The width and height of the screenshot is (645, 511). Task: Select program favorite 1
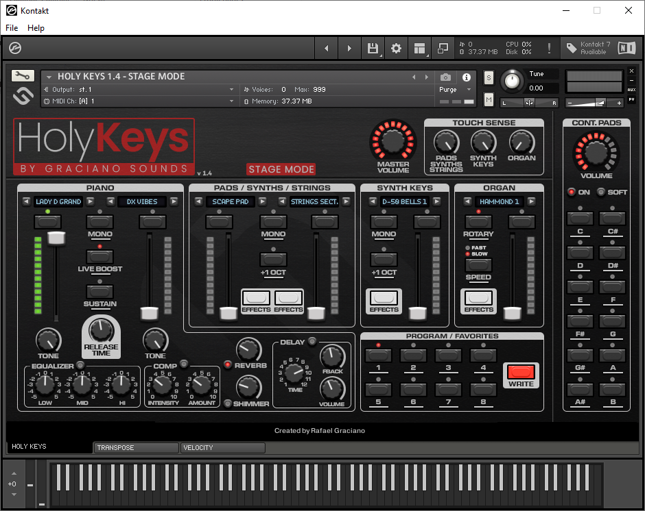click(x=379, y=356)
